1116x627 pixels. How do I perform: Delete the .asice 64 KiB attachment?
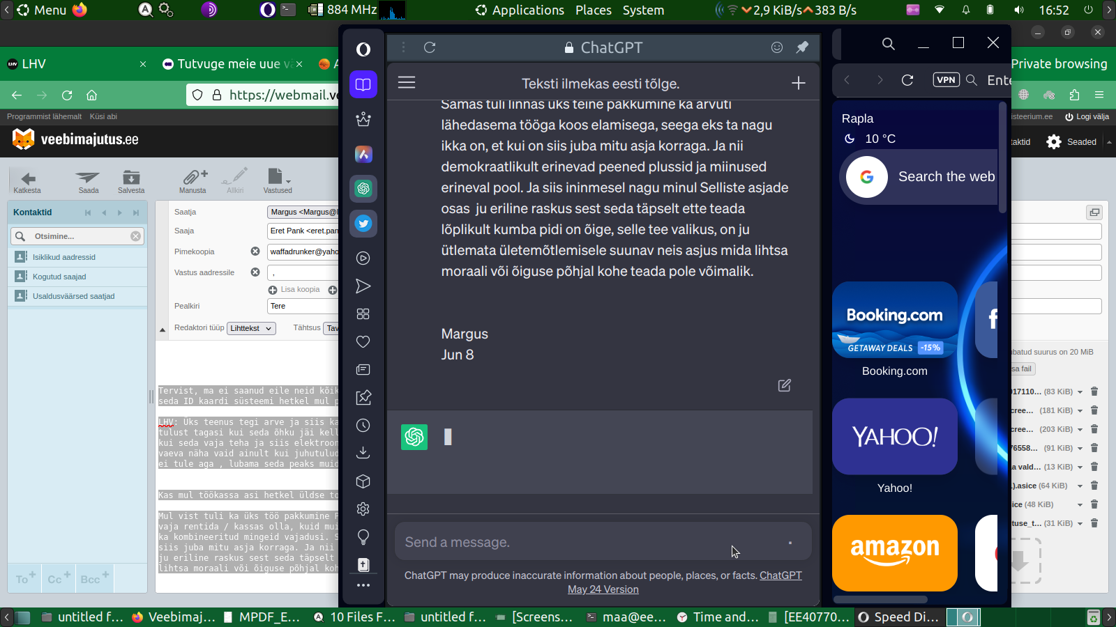1094,486
